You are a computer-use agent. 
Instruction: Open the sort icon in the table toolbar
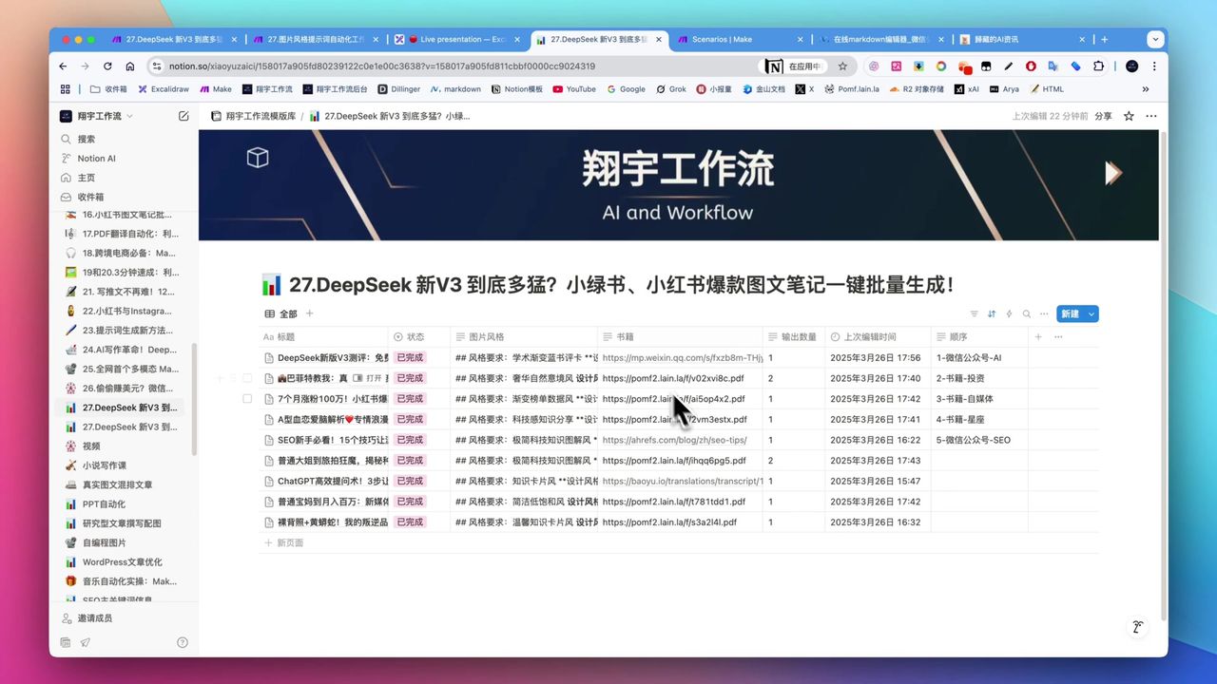click(992, 313)
